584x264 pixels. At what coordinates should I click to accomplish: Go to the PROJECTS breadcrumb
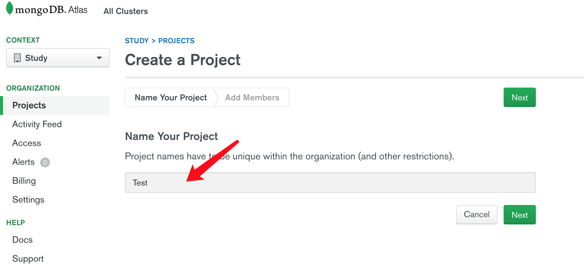pos(176,41)
